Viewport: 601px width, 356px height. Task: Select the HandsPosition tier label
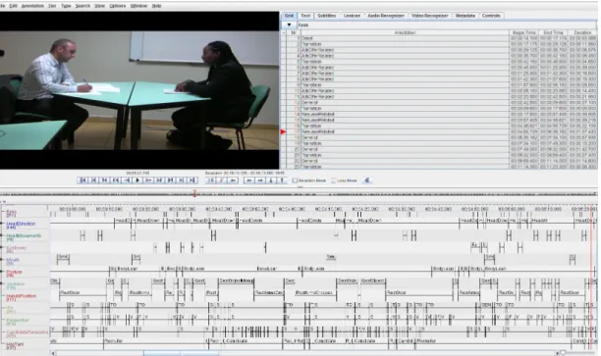[x=21, y=296]
